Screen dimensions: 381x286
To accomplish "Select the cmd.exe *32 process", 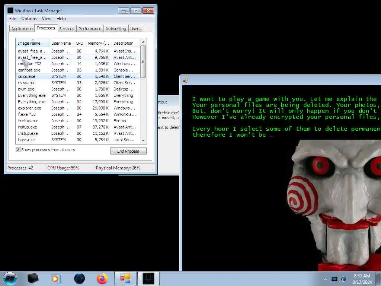I will pyautogui.click(x=78, y=64).
